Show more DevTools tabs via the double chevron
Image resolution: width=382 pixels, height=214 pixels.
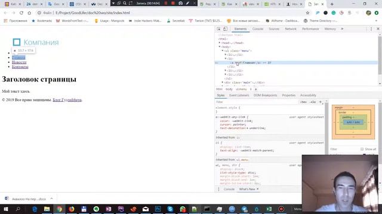[342, 29]
